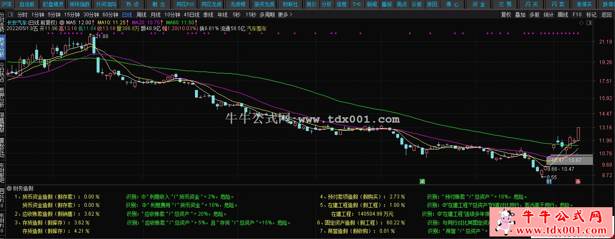
Task: Open the 长安汽车 indicator dropdown circle
Action: pyautogui.click(x=62, y=22)
